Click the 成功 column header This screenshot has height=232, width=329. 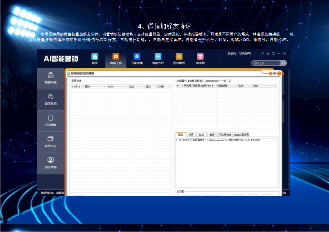[x=151, y=86]
